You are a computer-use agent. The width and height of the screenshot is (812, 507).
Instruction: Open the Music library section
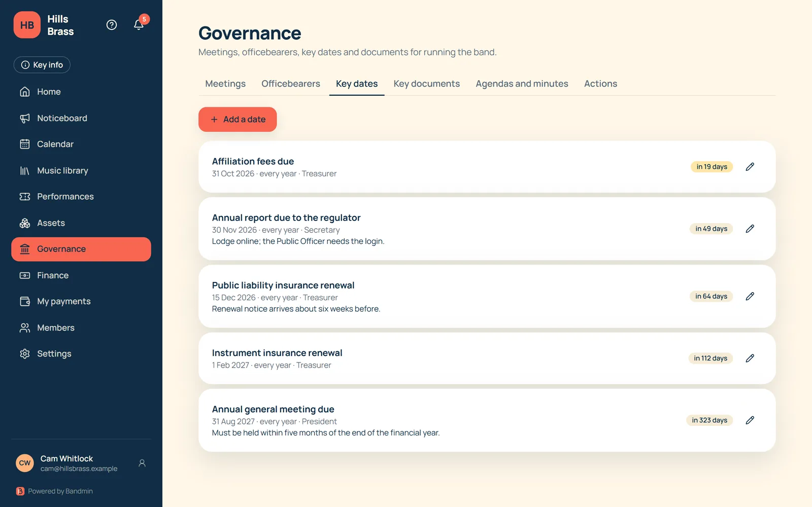(81, 170)
